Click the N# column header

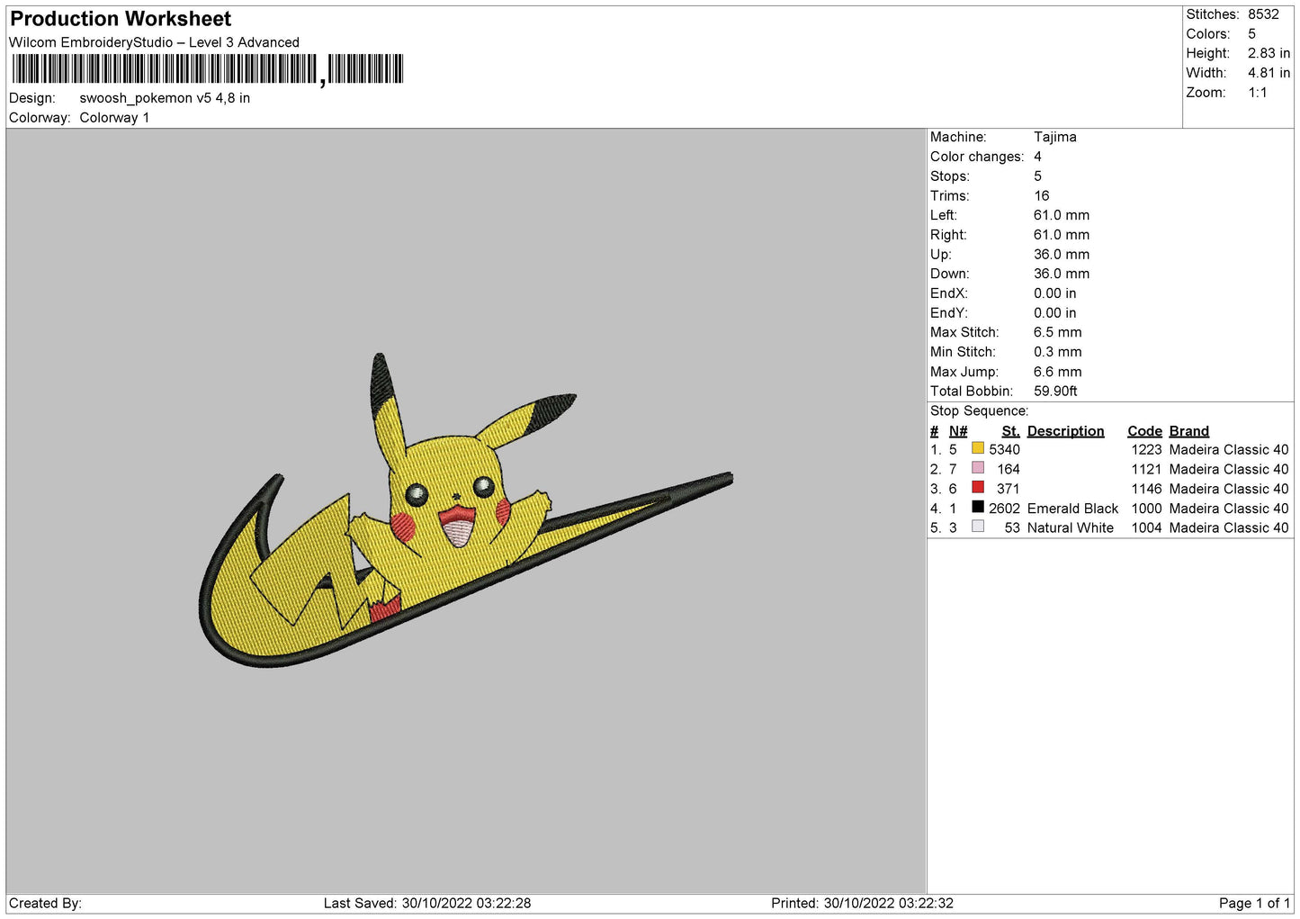point(958,431)
